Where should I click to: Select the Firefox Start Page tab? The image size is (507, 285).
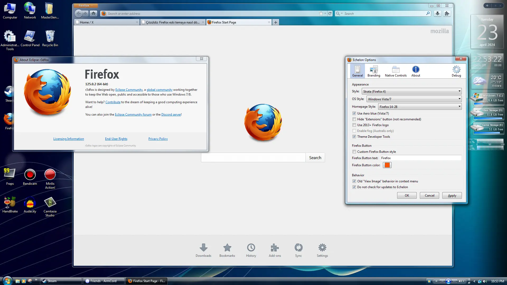[239, 22]
